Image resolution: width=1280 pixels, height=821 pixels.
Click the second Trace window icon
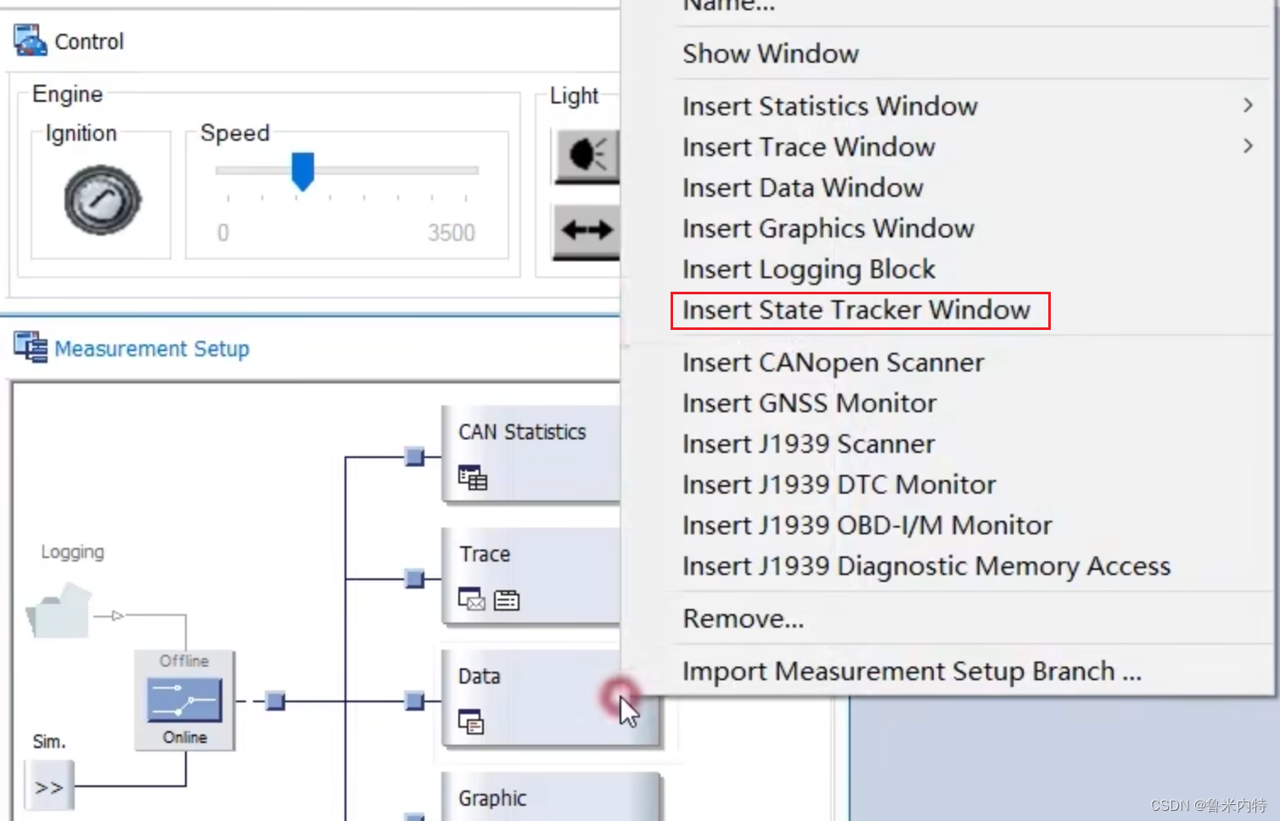[507, 600]
